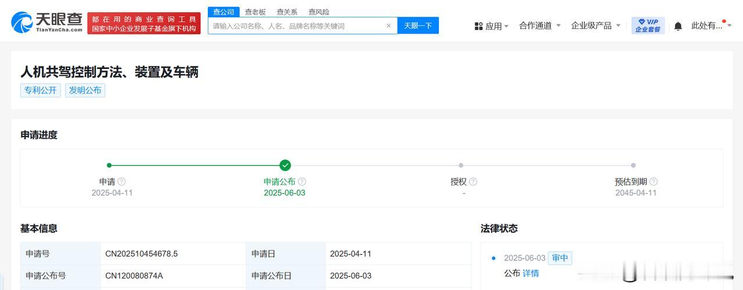Screen dimensions: 743x290
Task: Click the 应用 grid icon
Action: pos(479,26)
